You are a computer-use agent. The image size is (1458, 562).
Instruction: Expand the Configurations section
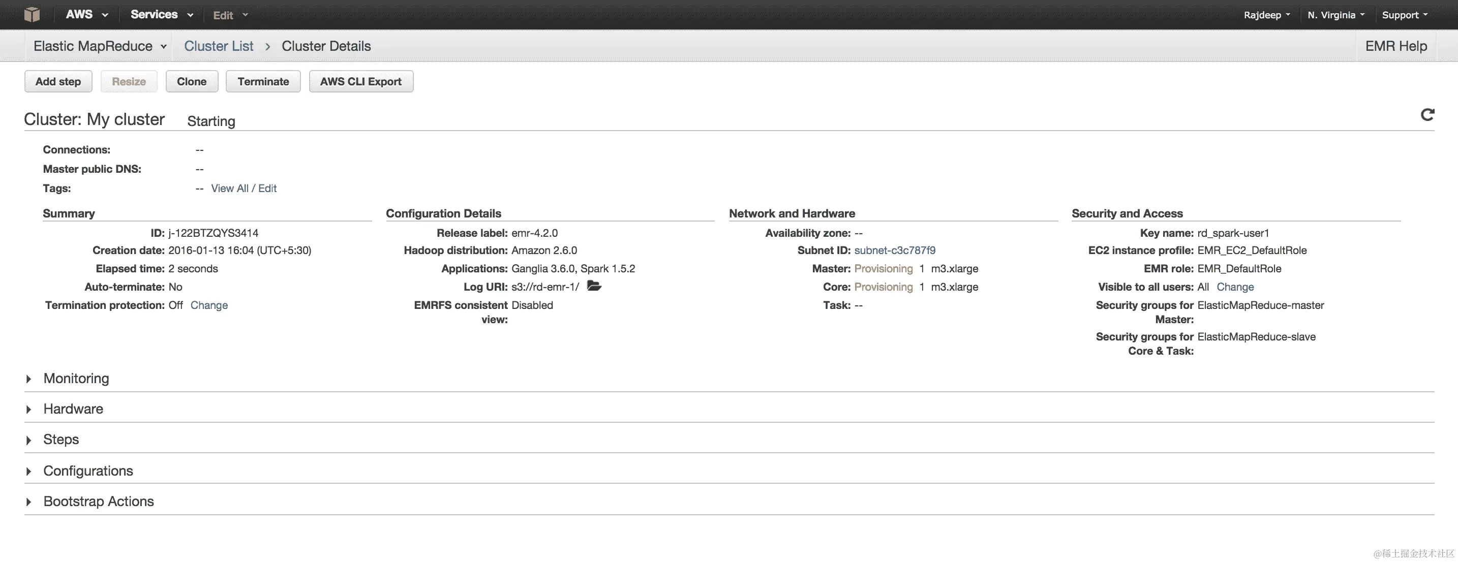pyautogui.click(x=88, y=471)
